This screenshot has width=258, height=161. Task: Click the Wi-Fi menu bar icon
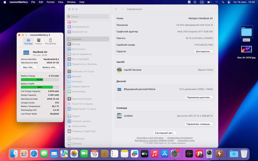[x=217, y=2]
